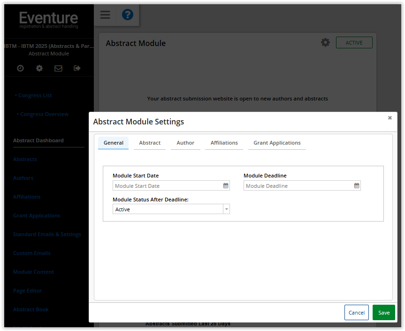Cancel the settings dialog
Image resolution: width=405 pixels, height=331 pixels.
(x=356, y=312)
